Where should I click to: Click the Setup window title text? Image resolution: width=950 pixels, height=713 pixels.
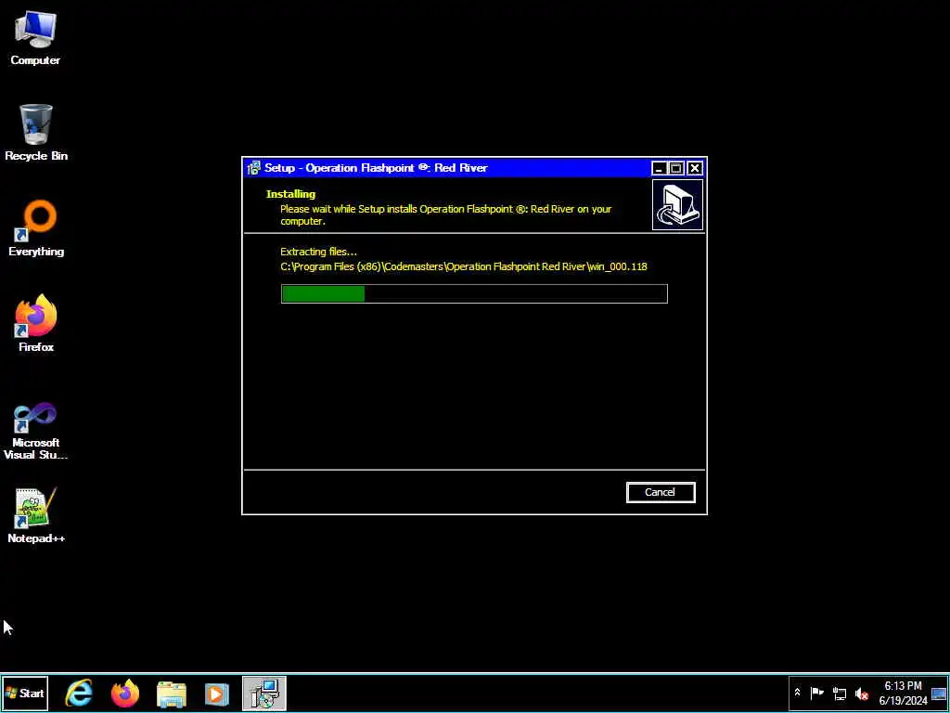coord(376,168)
